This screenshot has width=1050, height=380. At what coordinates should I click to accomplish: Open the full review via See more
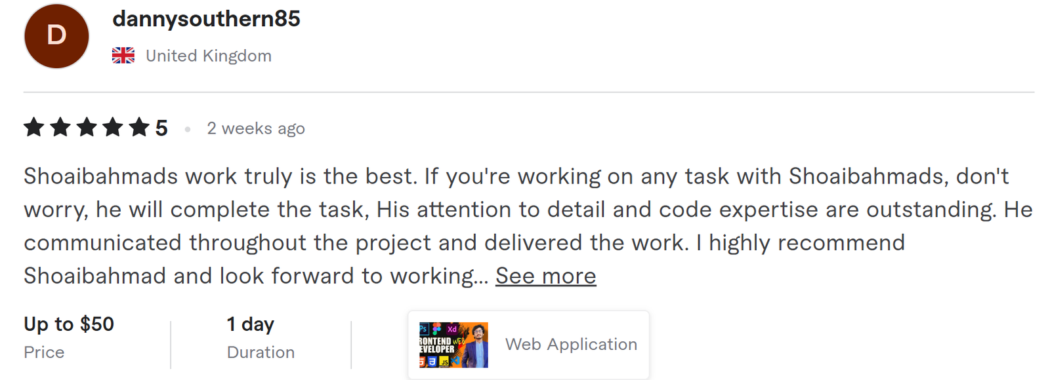click(x=545, y=276)
